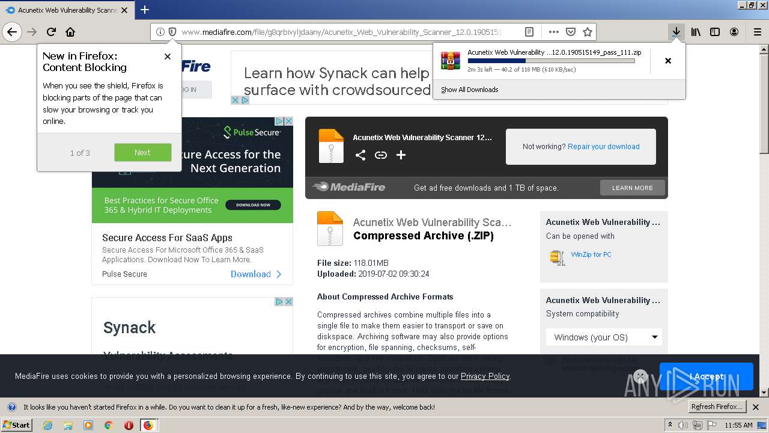
Task: Click the downloading file name in panel
Action: click(x=554, y=52)
